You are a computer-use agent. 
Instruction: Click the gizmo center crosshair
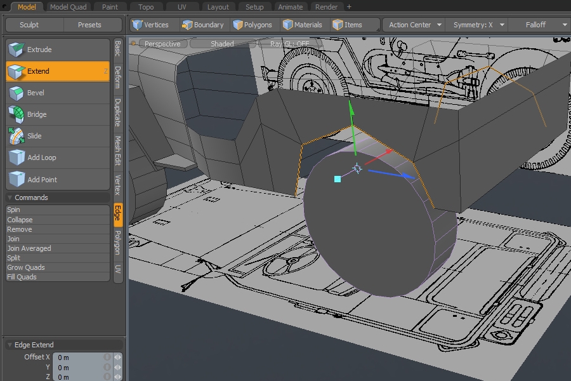(x=357, y=168)
